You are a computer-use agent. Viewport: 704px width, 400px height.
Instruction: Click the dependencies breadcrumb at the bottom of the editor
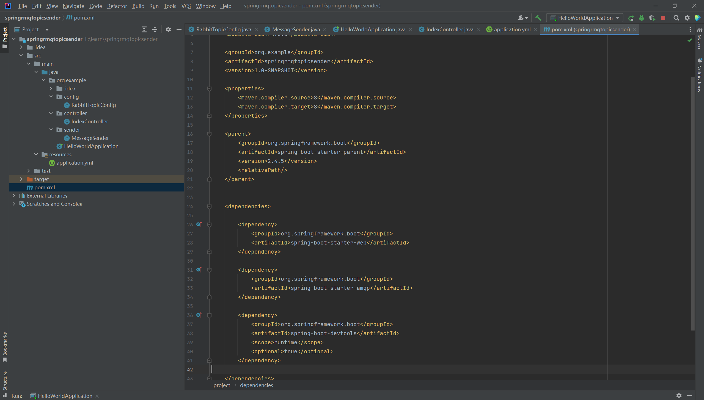click(x=256, y=385)
